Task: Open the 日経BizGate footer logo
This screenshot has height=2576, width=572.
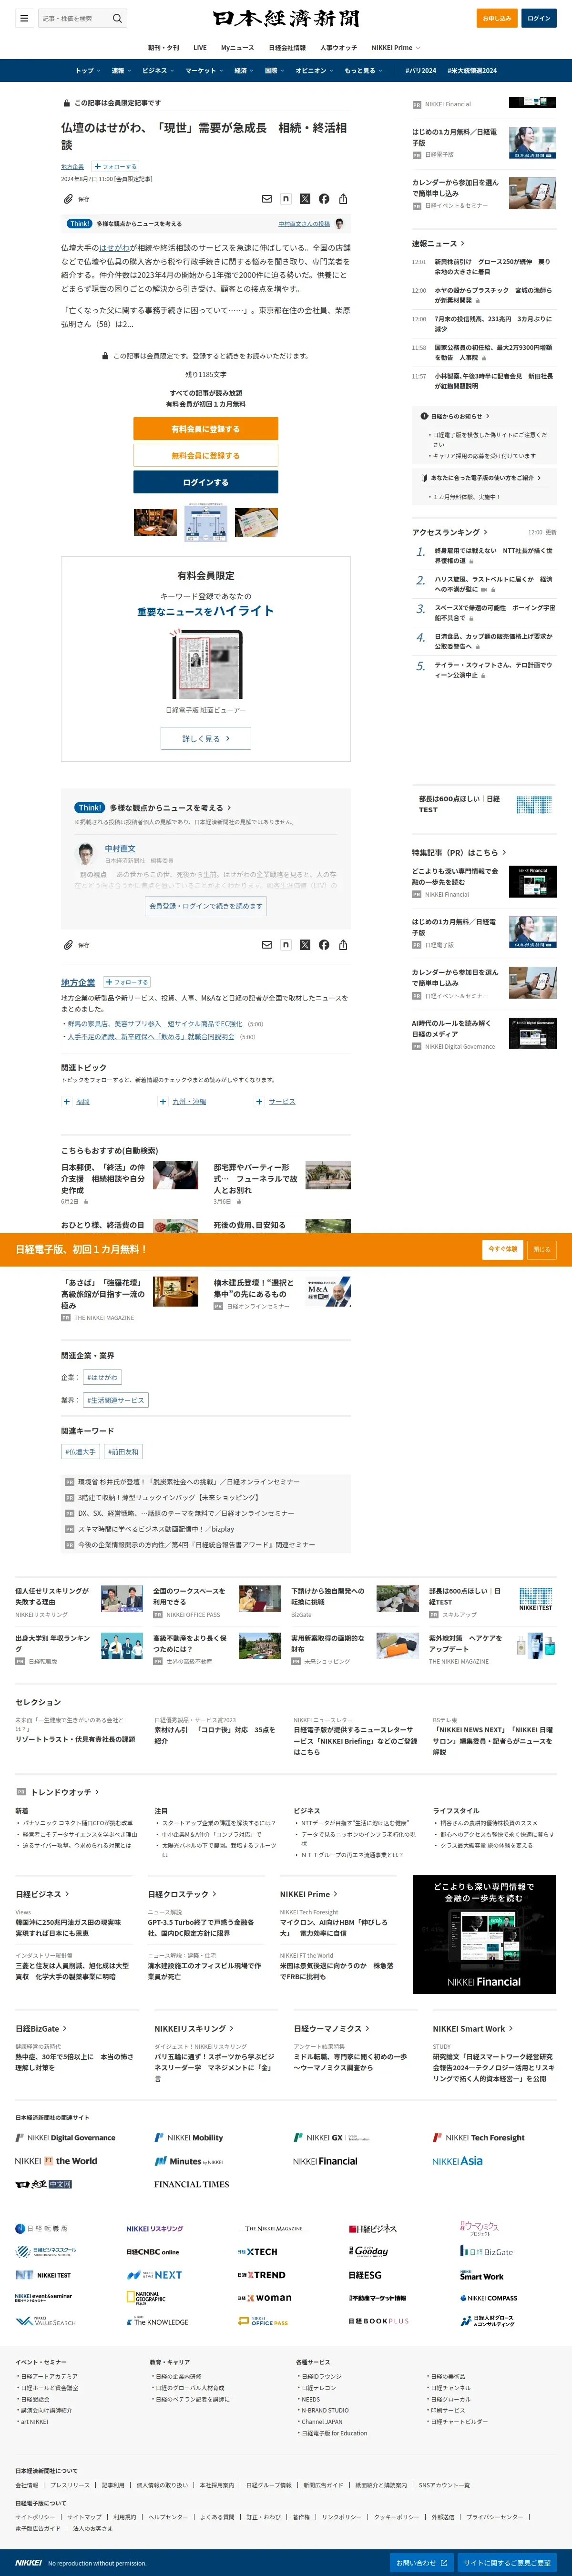Action: pyautogui.click(x=486, y=2251)
